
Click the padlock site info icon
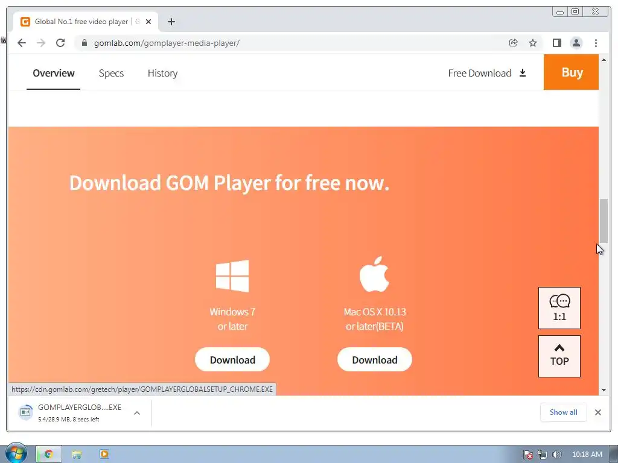coord(84,43)
